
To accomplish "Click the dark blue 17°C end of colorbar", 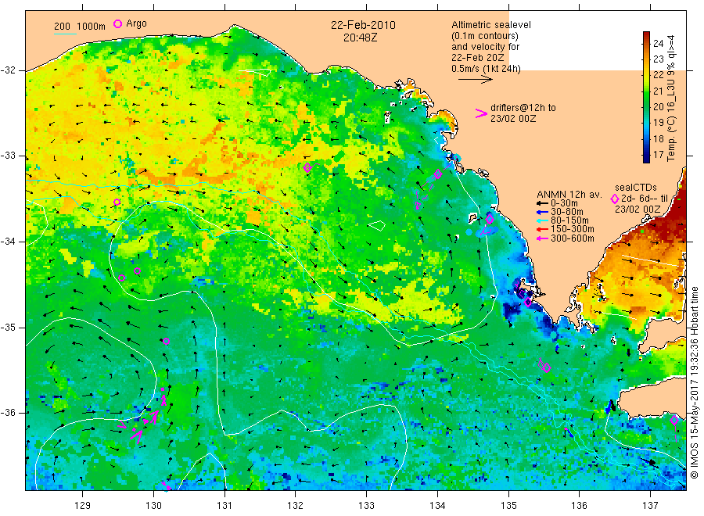I will point(646,158).
